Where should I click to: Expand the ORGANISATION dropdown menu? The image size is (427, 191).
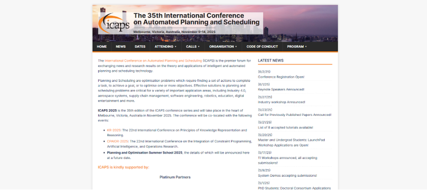223,46
